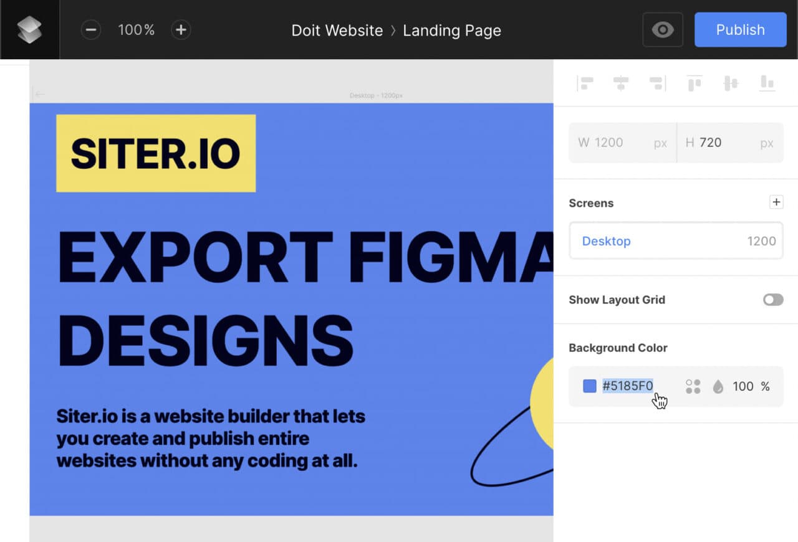
Task: Click the blue background color swatch
Action: (589, 386)
